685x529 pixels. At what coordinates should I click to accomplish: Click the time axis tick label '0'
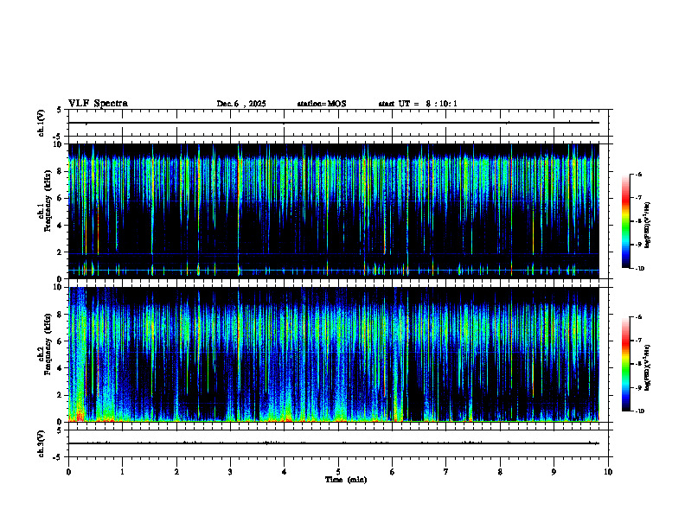coord(68,472)
